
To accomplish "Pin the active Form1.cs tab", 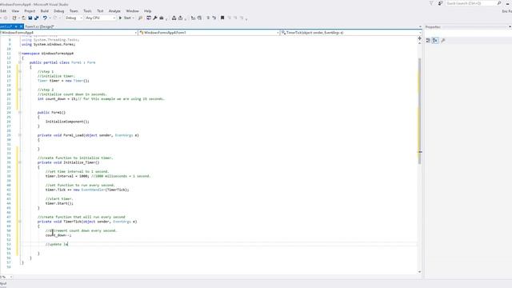I will (x=16, y=26).
